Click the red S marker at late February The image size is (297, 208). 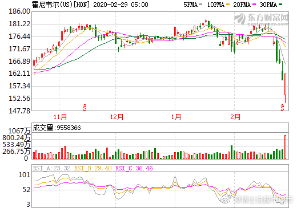click(x=282, y=107)
